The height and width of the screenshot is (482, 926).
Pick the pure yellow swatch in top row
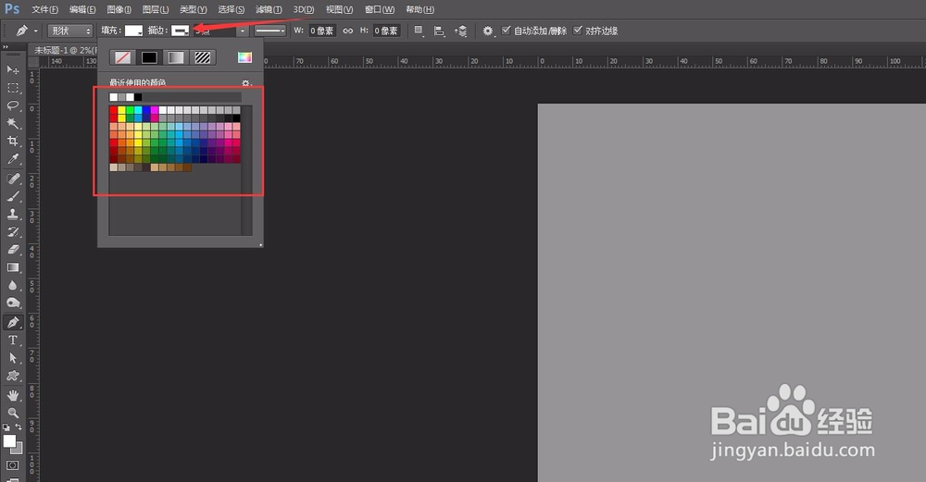[121, 110]
